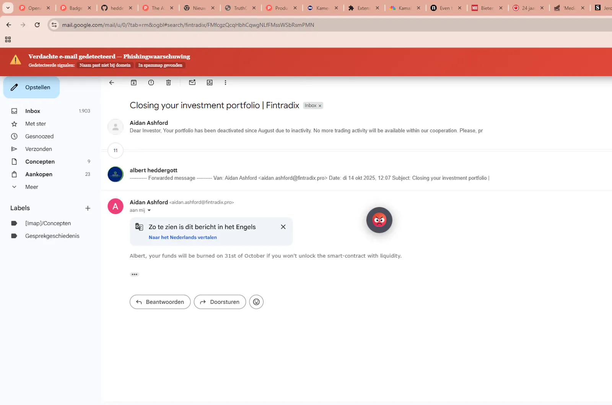Click the Labels section heading
The image size is (612, 405).
click(20, 208)
